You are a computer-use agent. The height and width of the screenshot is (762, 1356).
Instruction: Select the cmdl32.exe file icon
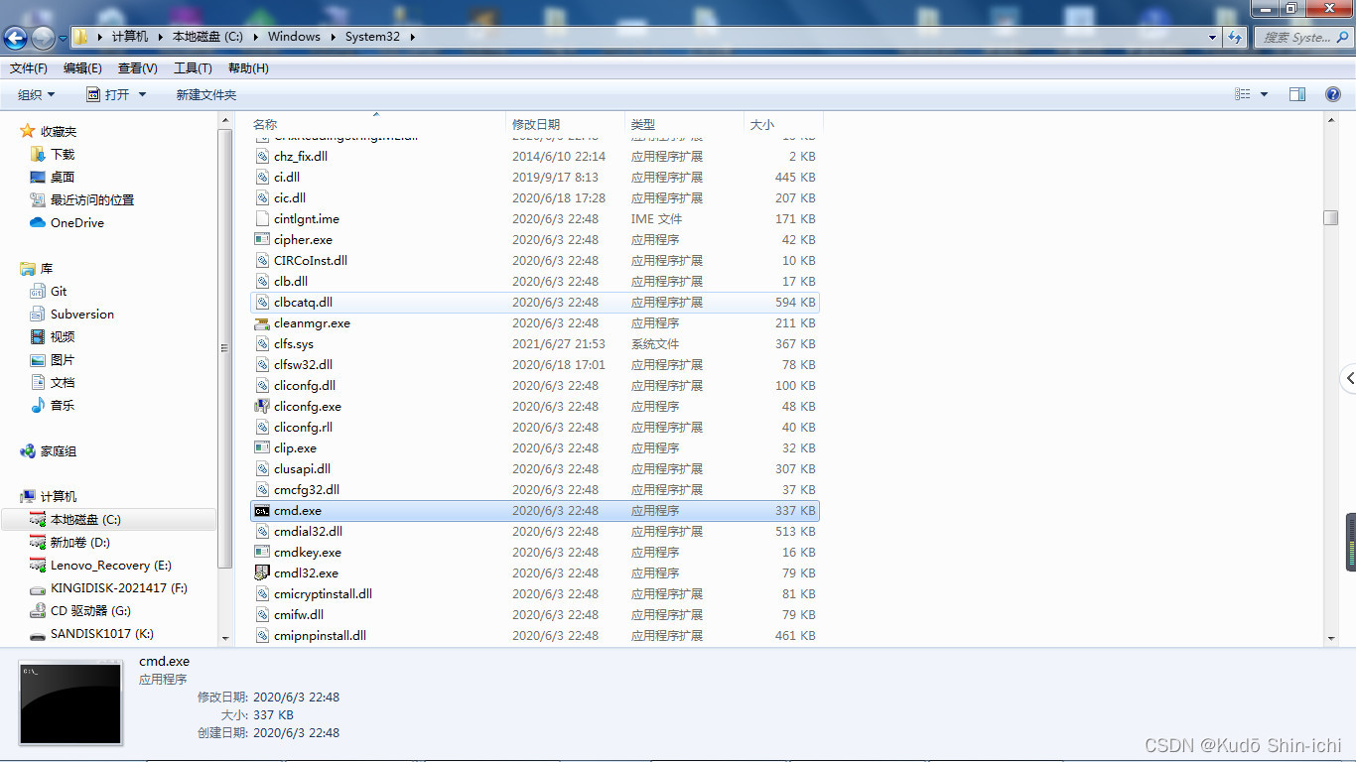[x=262, y=573]
